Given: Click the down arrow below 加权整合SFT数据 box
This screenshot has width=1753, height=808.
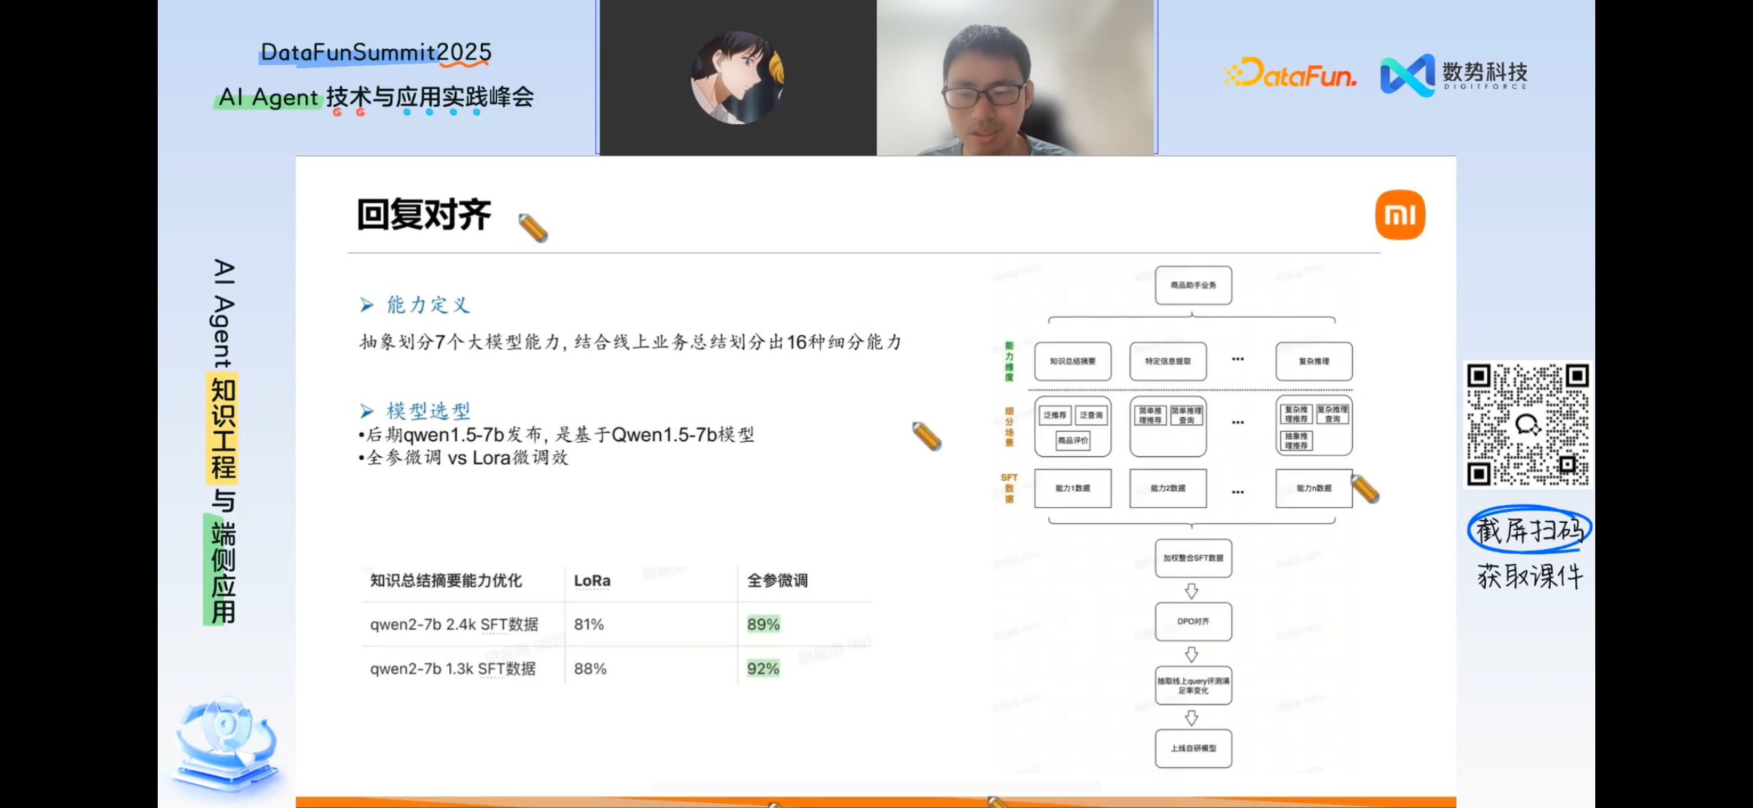Looking at the screenshot, I should click(x=1192, y=591).
